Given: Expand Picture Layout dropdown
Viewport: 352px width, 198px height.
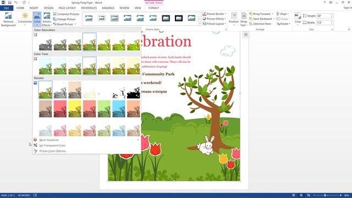Looking at the screenshot, I should click(225, 24).
